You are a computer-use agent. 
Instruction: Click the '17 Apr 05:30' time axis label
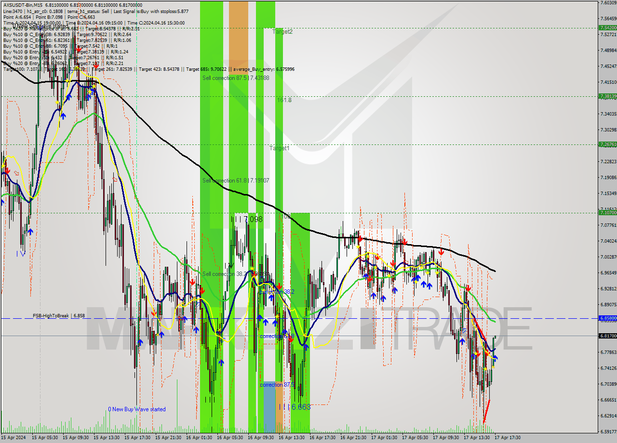(415, 438)
